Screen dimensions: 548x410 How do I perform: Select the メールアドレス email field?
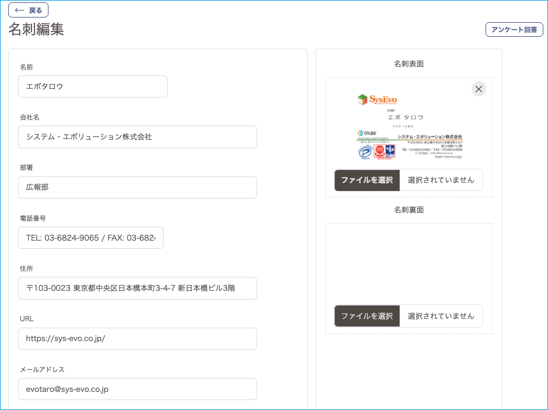(137, 389)
